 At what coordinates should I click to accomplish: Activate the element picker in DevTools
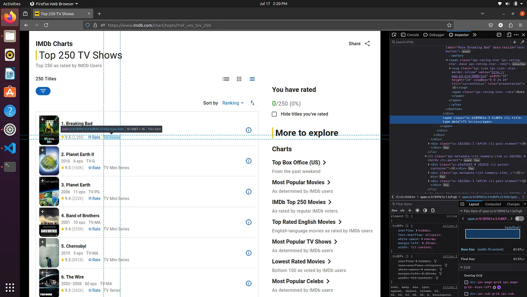click(394, 35)
